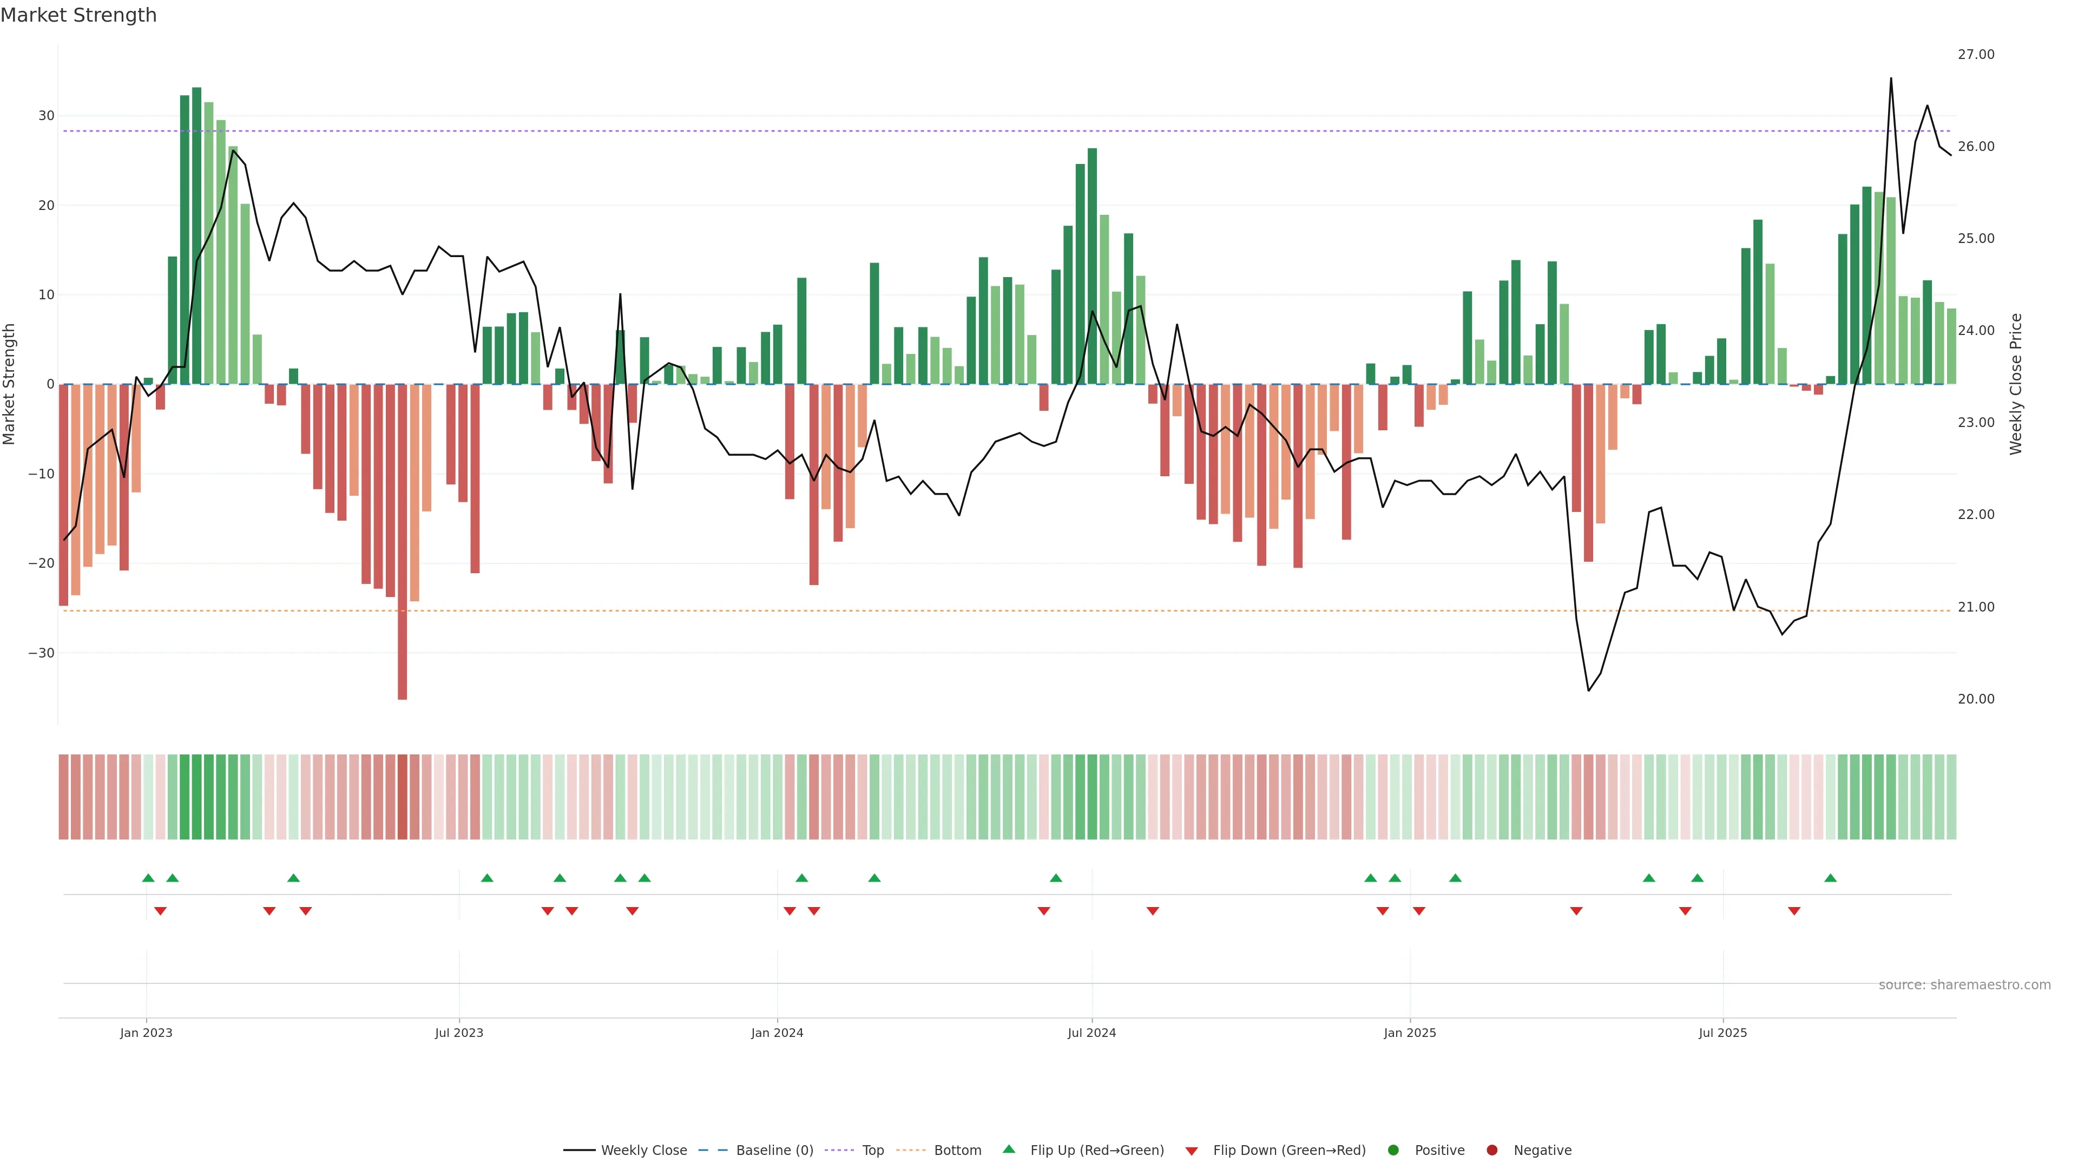Screen dimensions: 2078x1169
Task: Click the darkest red heatmap strip cell
Action: pos(403,797)
